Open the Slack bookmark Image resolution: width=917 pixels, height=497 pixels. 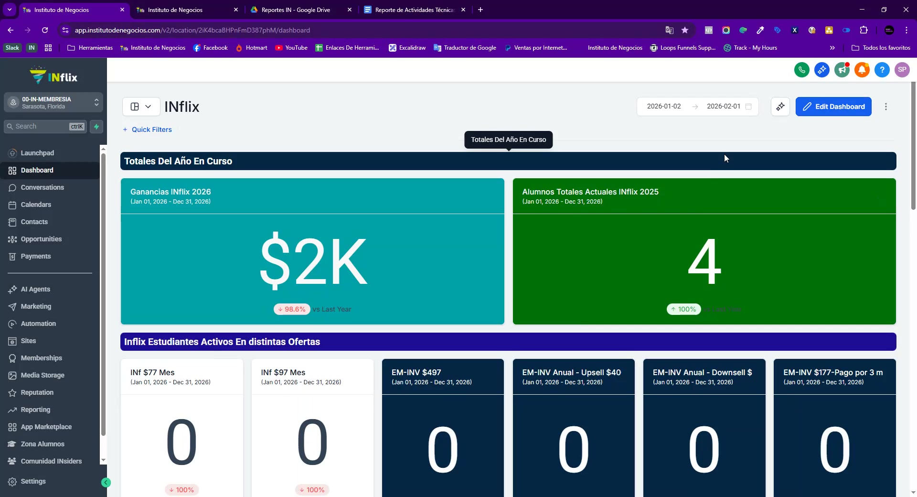coord(12,48)
